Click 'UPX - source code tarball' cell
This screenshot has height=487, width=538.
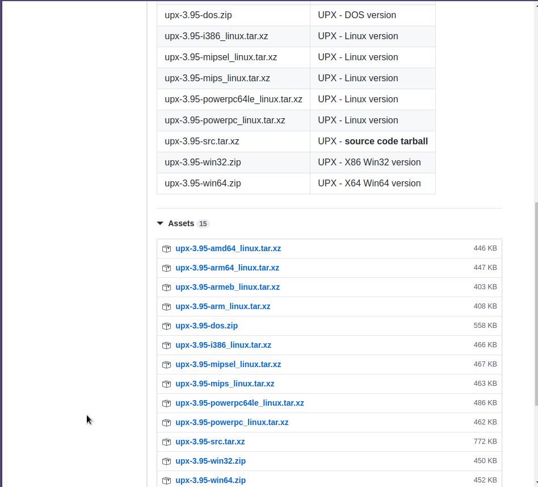[x=373, y=141]
